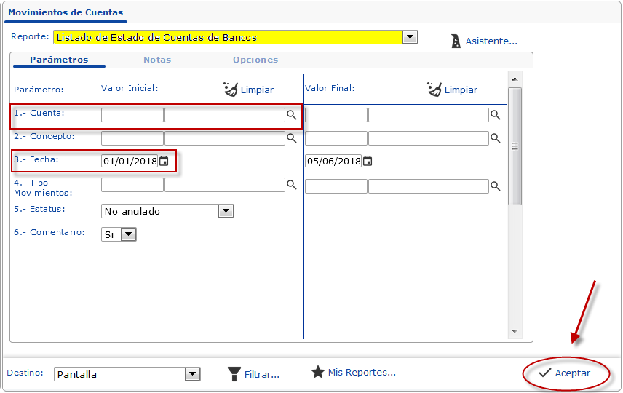623x393 pixels.
Task: Expand the Destino 'Pantalla' dropdown
Action: (x=192, y=374)
